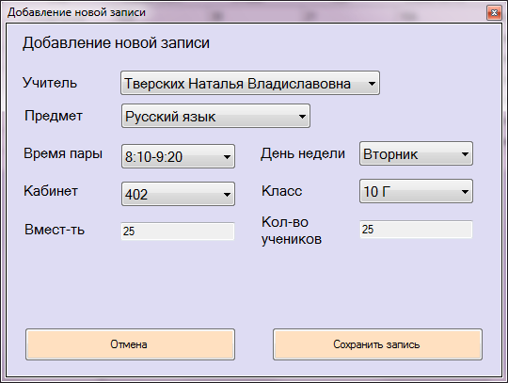The height and width of the screenshot is (383, 508).
Task: Click the Предмет label
Action: point(54,116)
